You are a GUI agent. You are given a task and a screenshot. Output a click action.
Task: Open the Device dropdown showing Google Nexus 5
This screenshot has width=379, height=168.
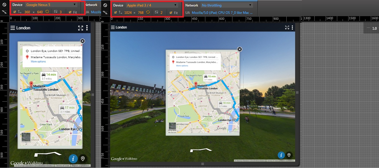(51, 5)
